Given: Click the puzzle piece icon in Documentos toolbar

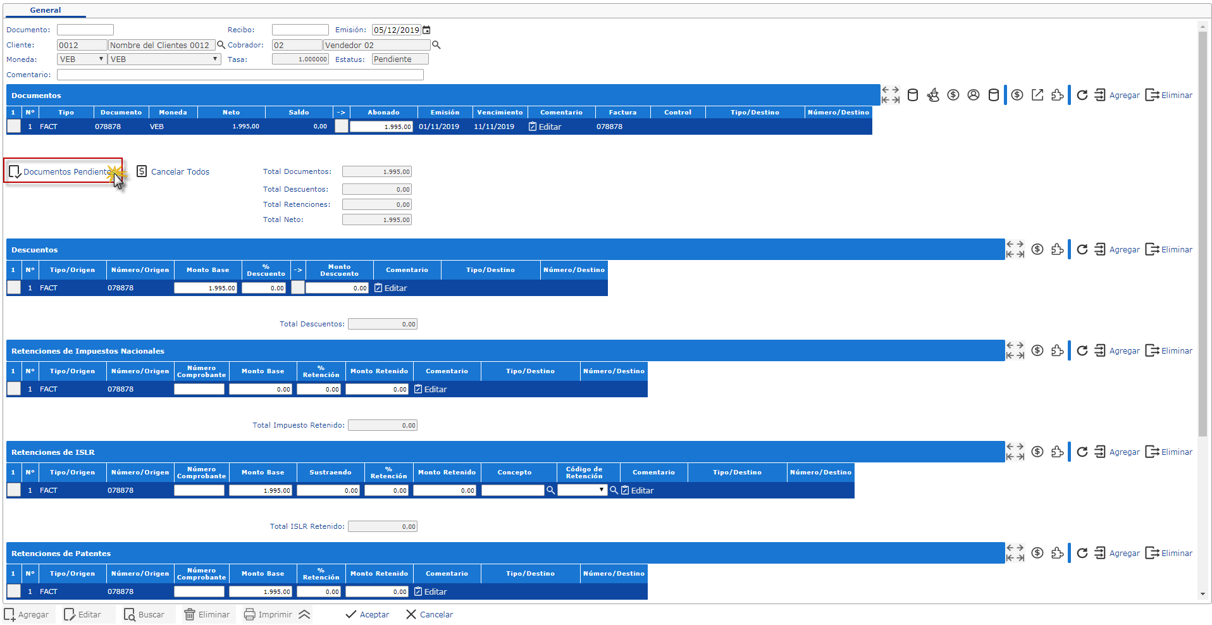Looking at the screenshot, I should click(x=1058, y=95).
